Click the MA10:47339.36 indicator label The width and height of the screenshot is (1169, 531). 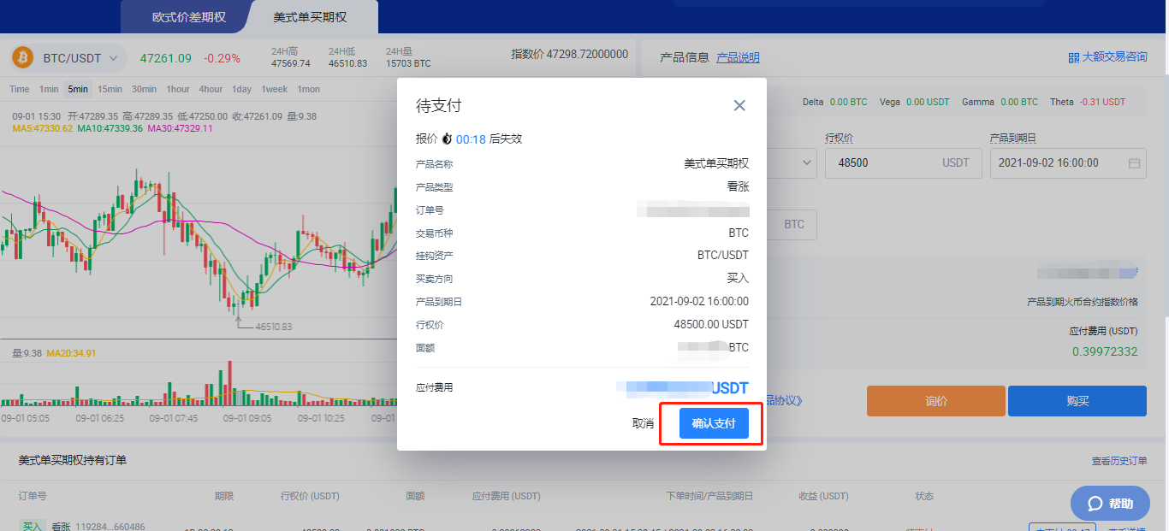pos(110,128)
